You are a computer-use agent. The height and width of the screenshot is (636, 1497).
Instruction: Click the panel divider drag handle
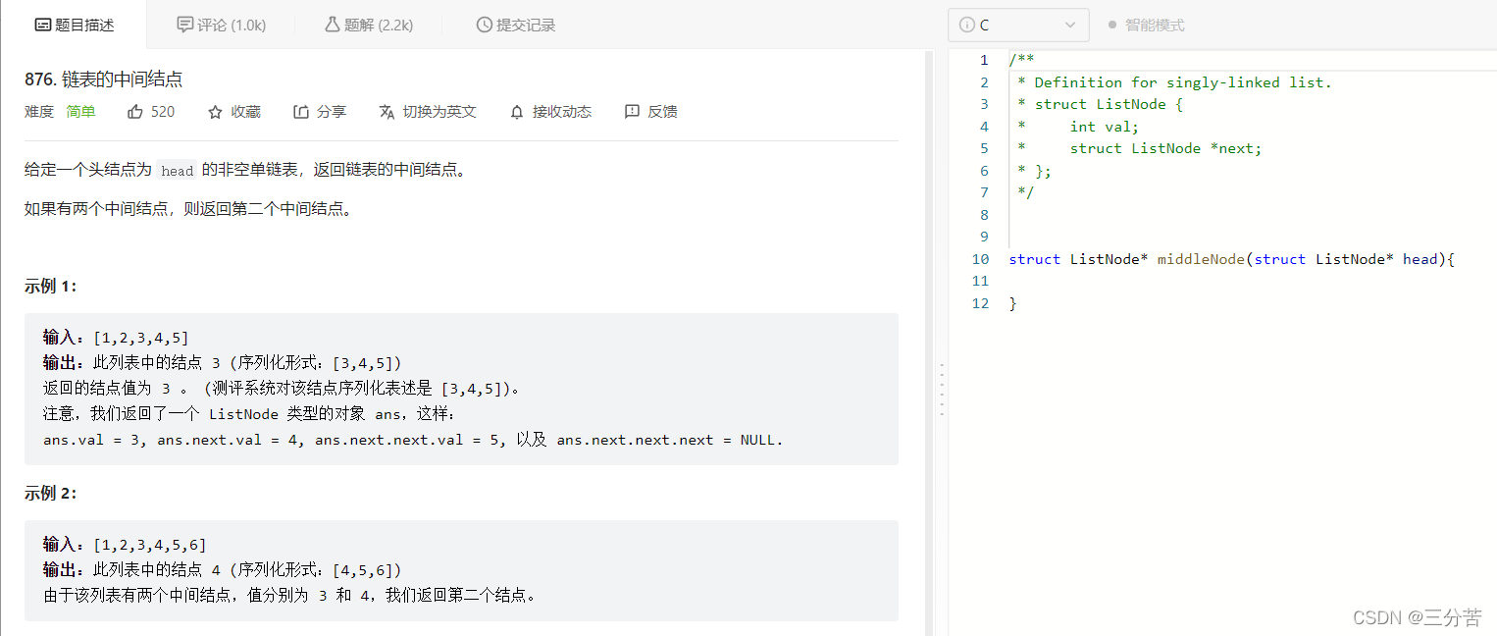(x=942, y=390)
